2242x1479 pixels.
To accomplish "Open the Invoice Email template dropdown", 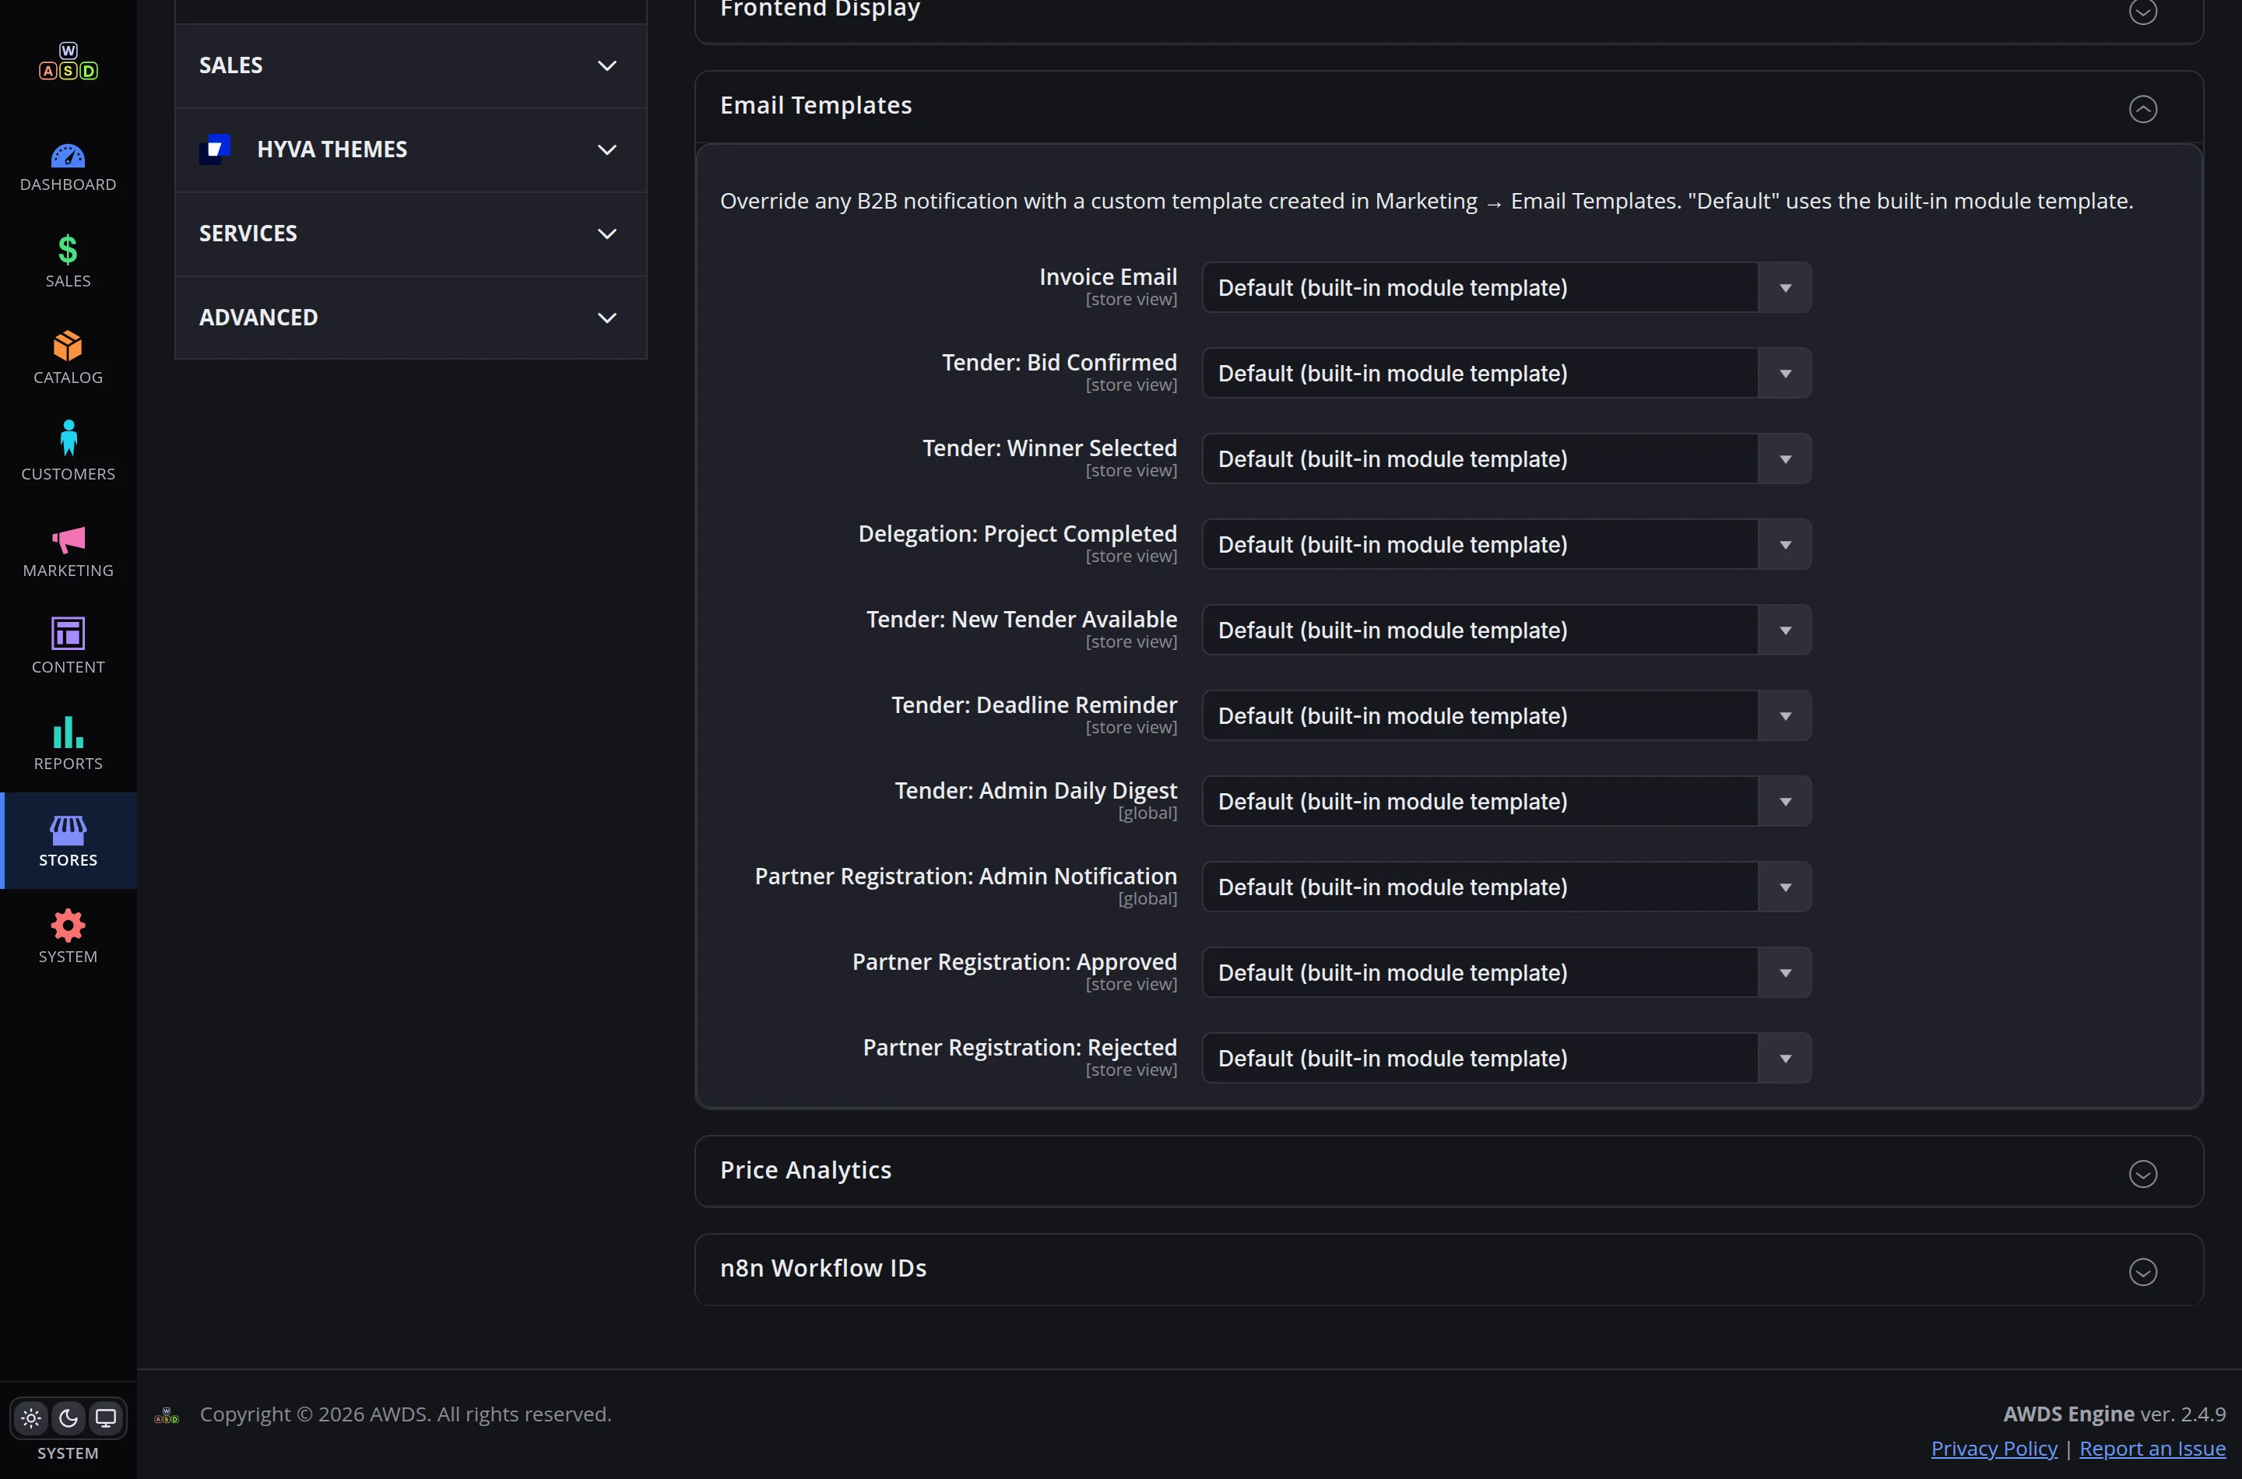I will point(1506,288).
